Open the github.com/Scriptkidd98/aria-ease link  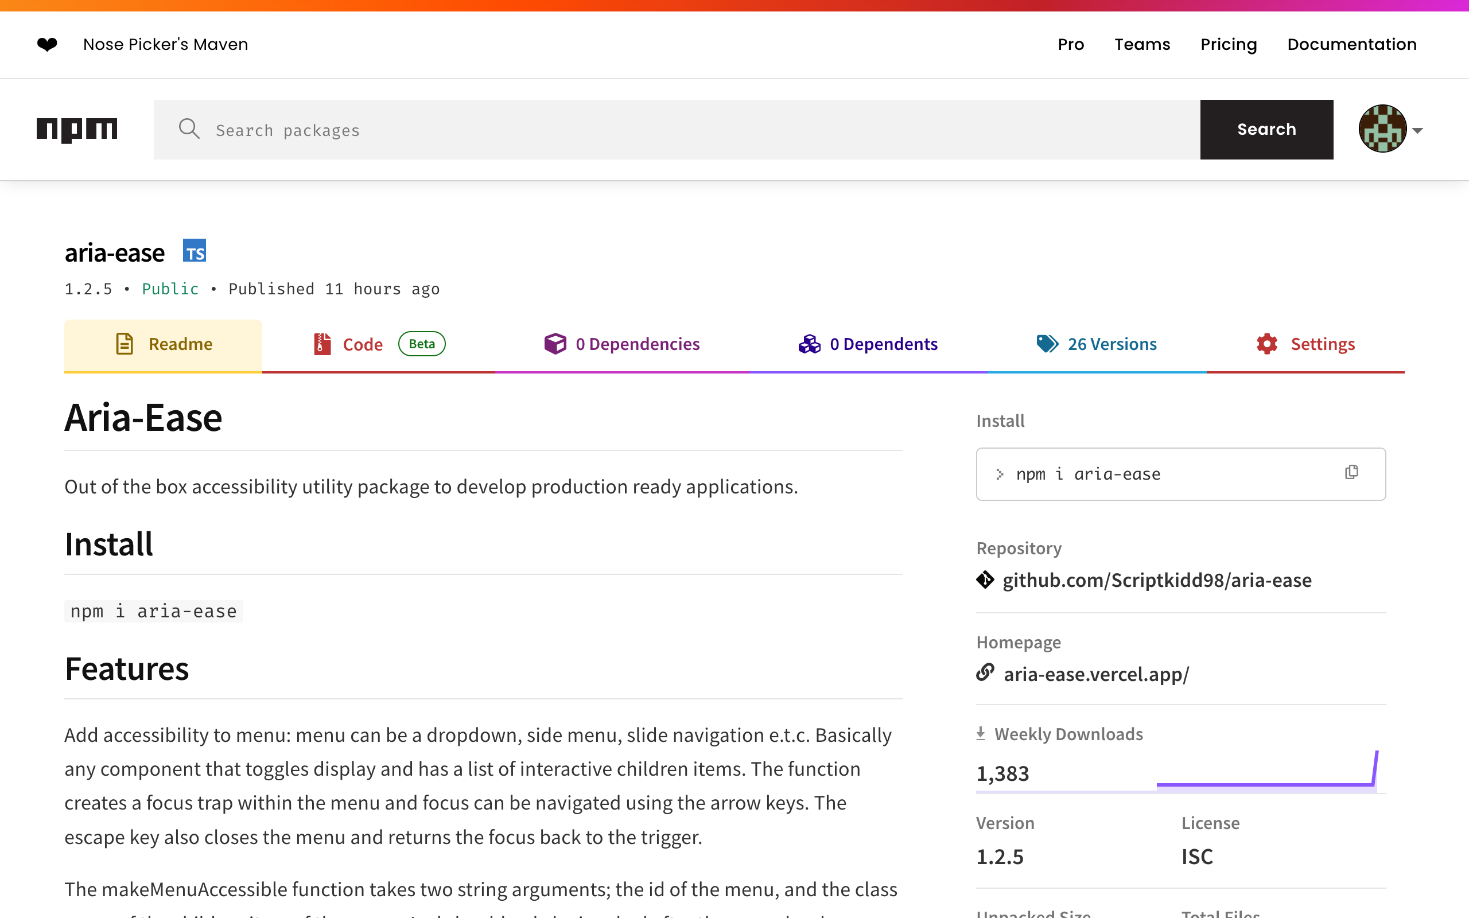pyautogui.click(x=1156, y=580)
